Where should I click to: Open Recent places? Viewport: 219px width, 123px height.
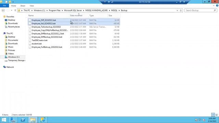14,27
